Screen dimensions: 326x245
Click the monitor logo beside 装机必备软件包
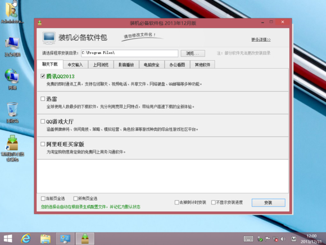[x=49, y=38]
